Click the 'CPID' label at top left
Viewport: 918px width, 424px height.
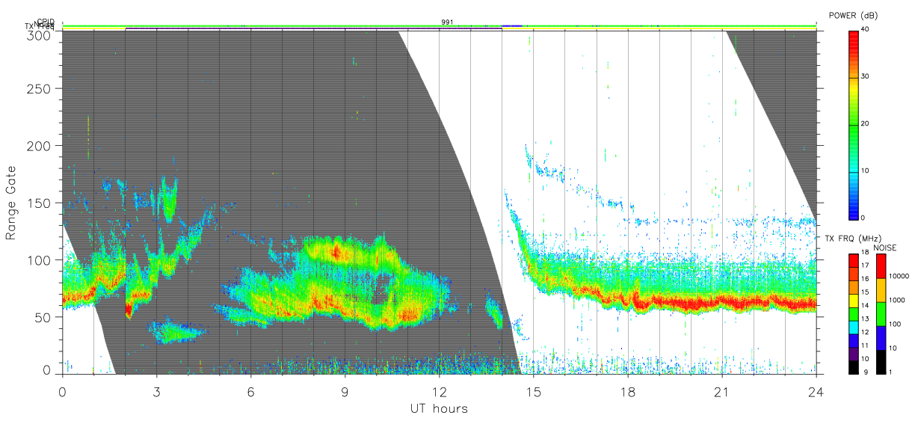[45, 22]
